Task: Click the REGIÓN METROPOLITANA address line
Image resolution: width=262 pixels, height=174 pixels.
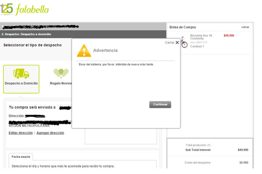Action: [29, 126]
